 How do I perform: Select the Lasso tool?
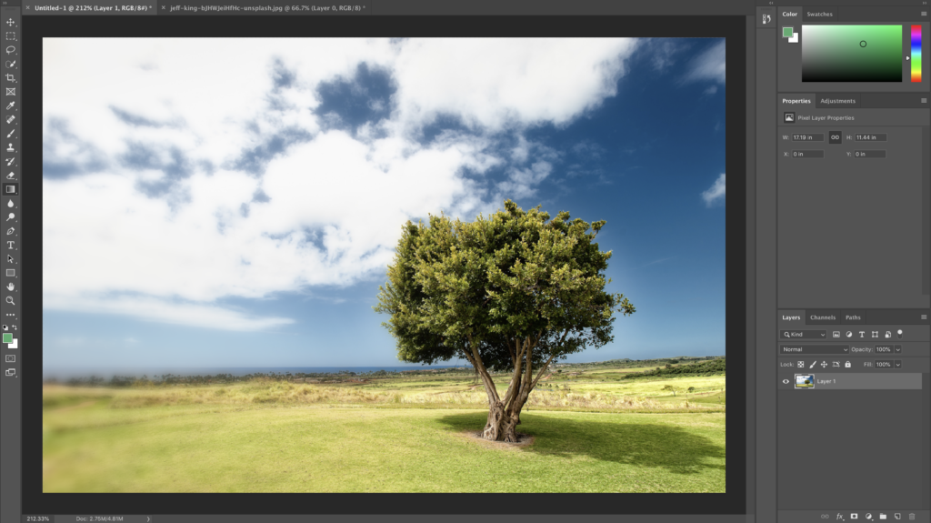point(11,50)
